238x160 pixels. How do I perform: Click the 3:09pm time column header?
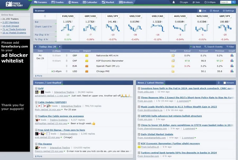click(57, 51)
